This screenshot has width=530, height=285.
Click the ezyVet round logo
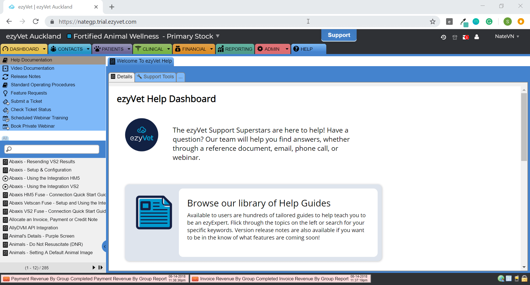click(142, 135)
